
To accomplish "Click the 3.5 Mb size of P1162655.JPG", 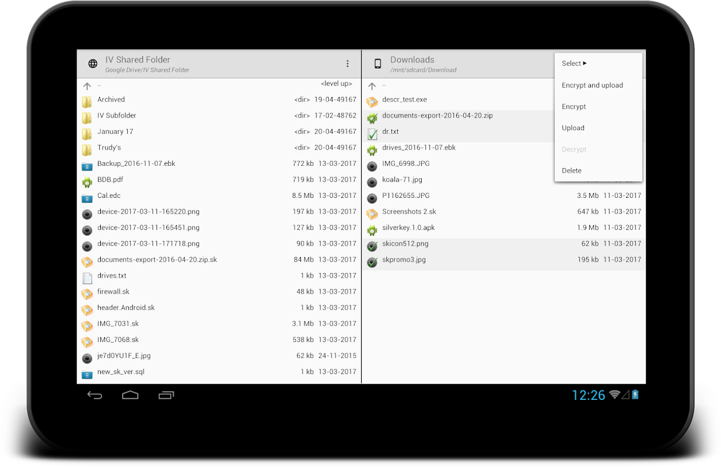I will (587, 196).
